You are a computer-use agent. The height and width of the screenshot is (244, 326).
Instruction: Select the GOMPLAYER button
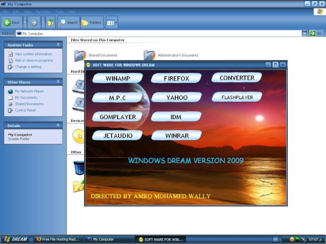click(118, 117)
